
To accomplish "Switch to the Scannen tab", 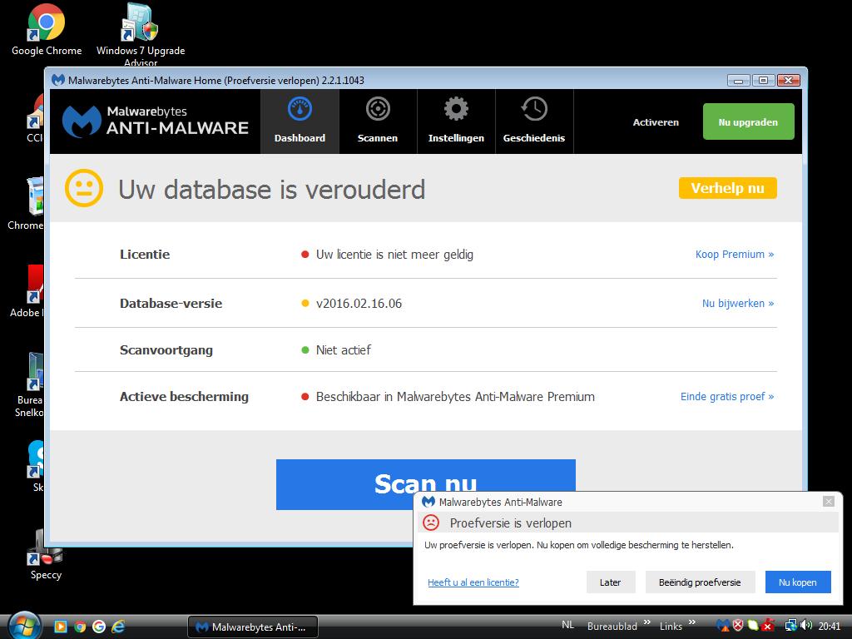I will (378, 121).
